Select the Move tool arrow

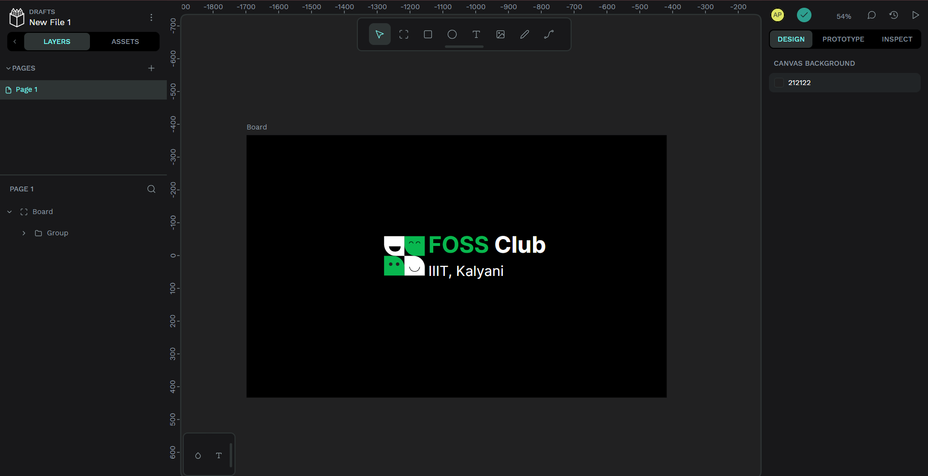point(380,34)
